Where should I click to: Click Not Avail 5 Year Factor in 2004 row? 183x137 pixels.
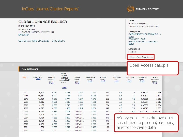79,118
